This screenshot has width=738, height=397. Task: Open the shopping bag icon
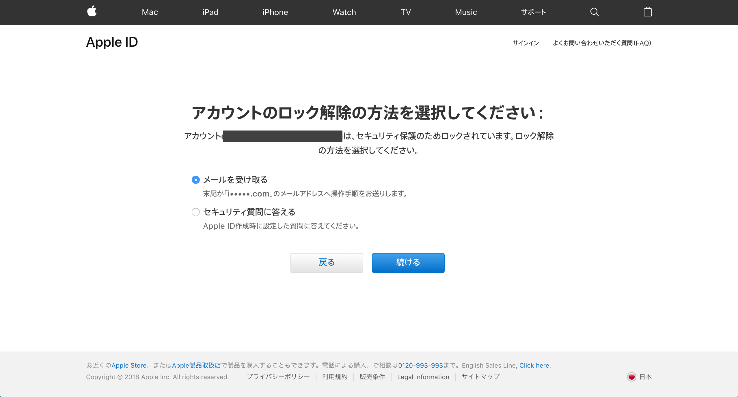click(x=648, y=12)
